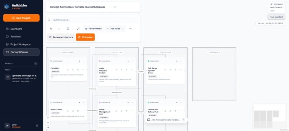Open the Add Node dropdown
This screenshot has width=289, height=131.
115,29
